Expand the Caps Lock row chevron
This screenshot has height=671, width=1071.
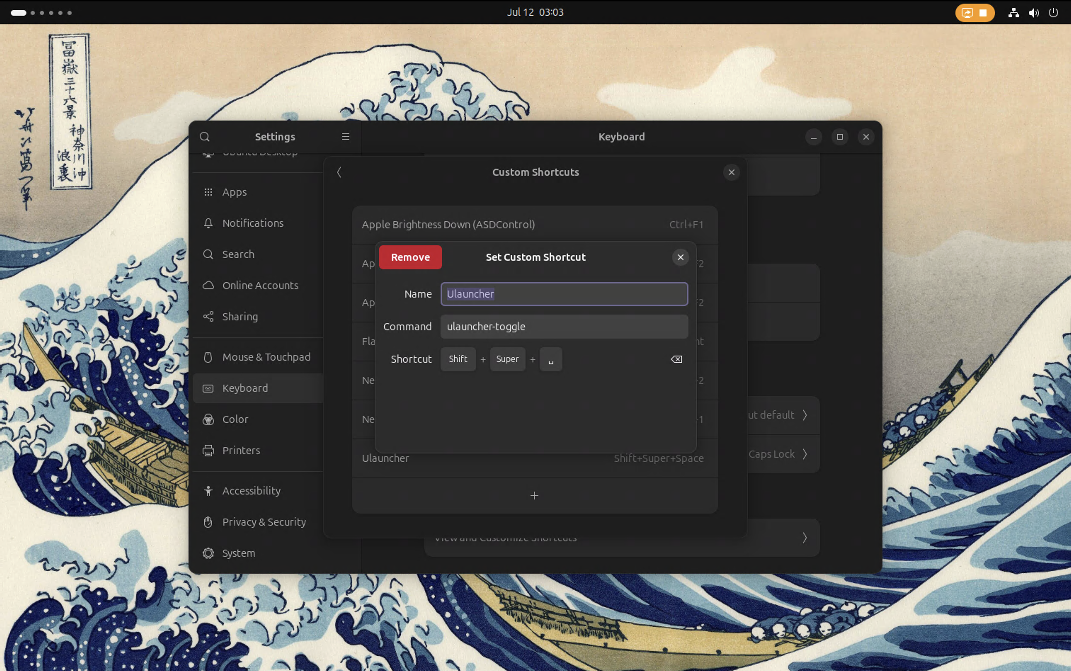[x=804, y=454]
